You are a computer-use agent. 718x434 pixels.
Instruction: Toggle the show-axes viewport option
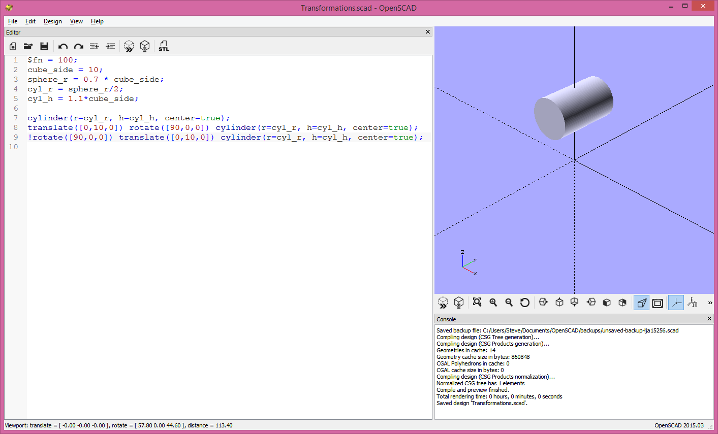tap(676, 303)
